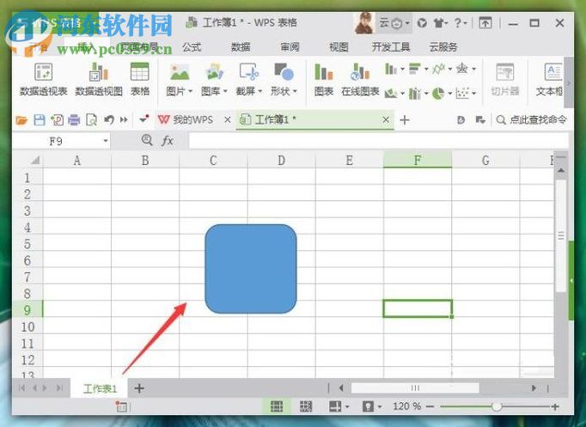Viewport: 586px width, 427px height.
Task: Insert a text box (文本框)
Action: point(550,79)
